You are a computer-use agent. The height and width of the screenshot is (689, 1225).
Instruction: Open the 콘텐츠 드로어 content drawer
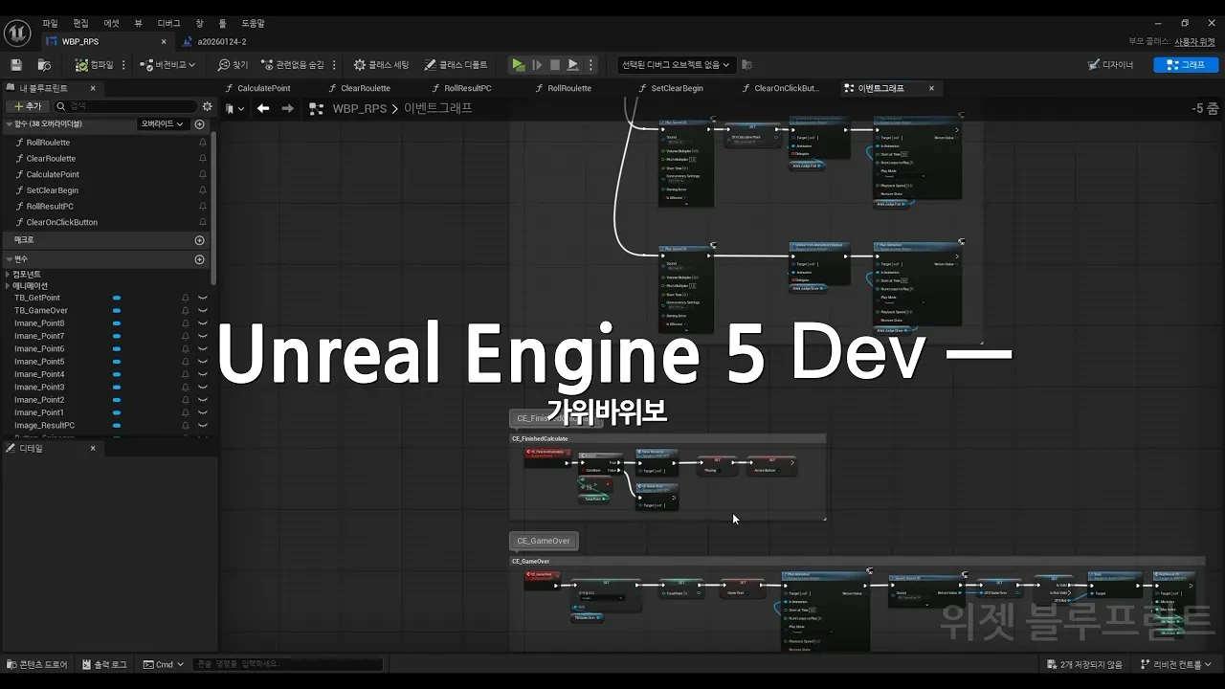coord(37,664)
